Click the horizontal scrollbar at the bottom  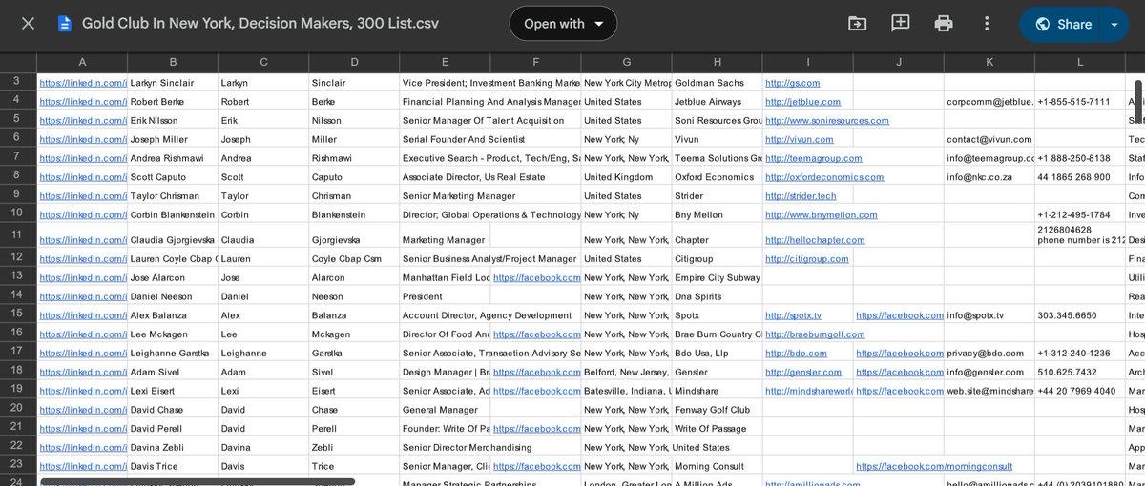pyautogui.click(x=196, y=482)
